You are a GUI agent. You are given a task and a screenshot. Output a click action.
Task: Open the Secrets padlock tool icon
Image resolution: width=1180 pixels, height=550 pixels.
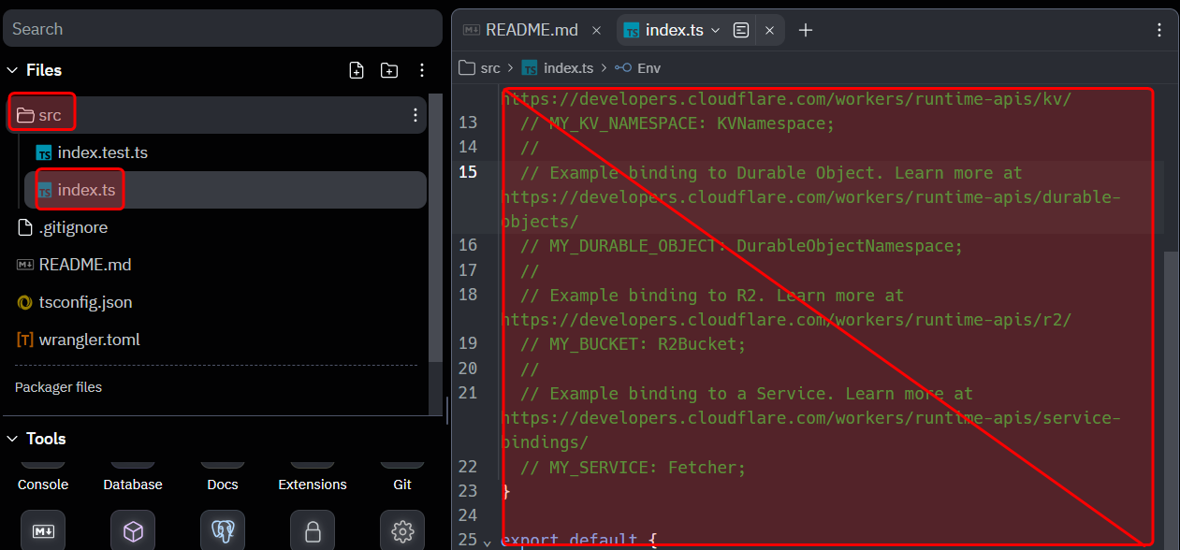(313, 530)
